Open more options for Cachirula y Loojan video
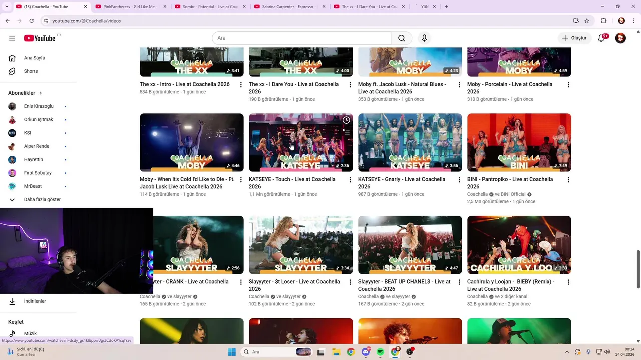This screenshot has height=360, width=641. point(568,282)
